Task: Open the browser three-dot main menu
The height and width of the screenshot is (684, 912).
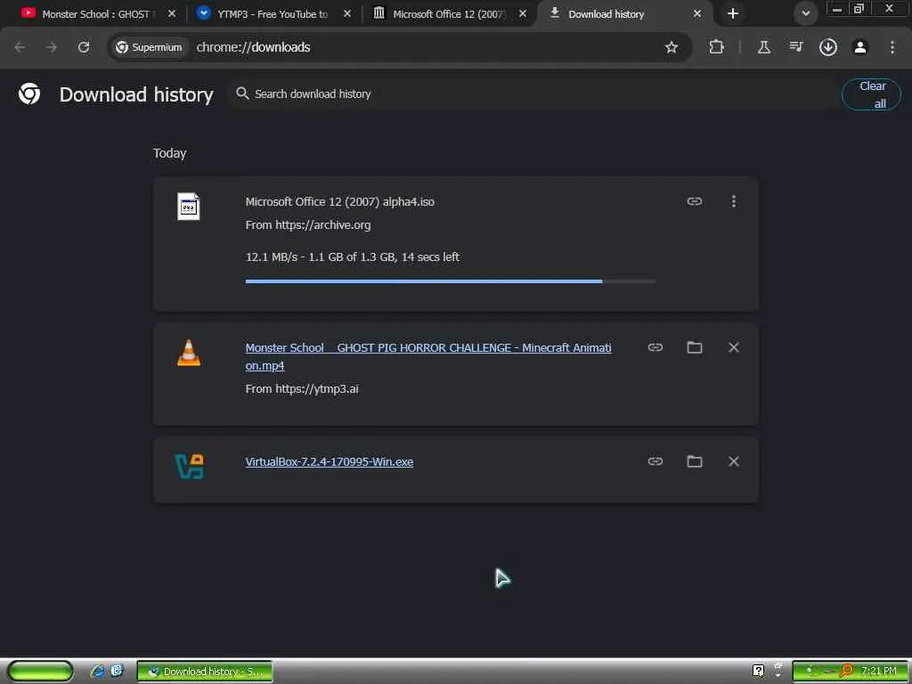Action: 892,47
